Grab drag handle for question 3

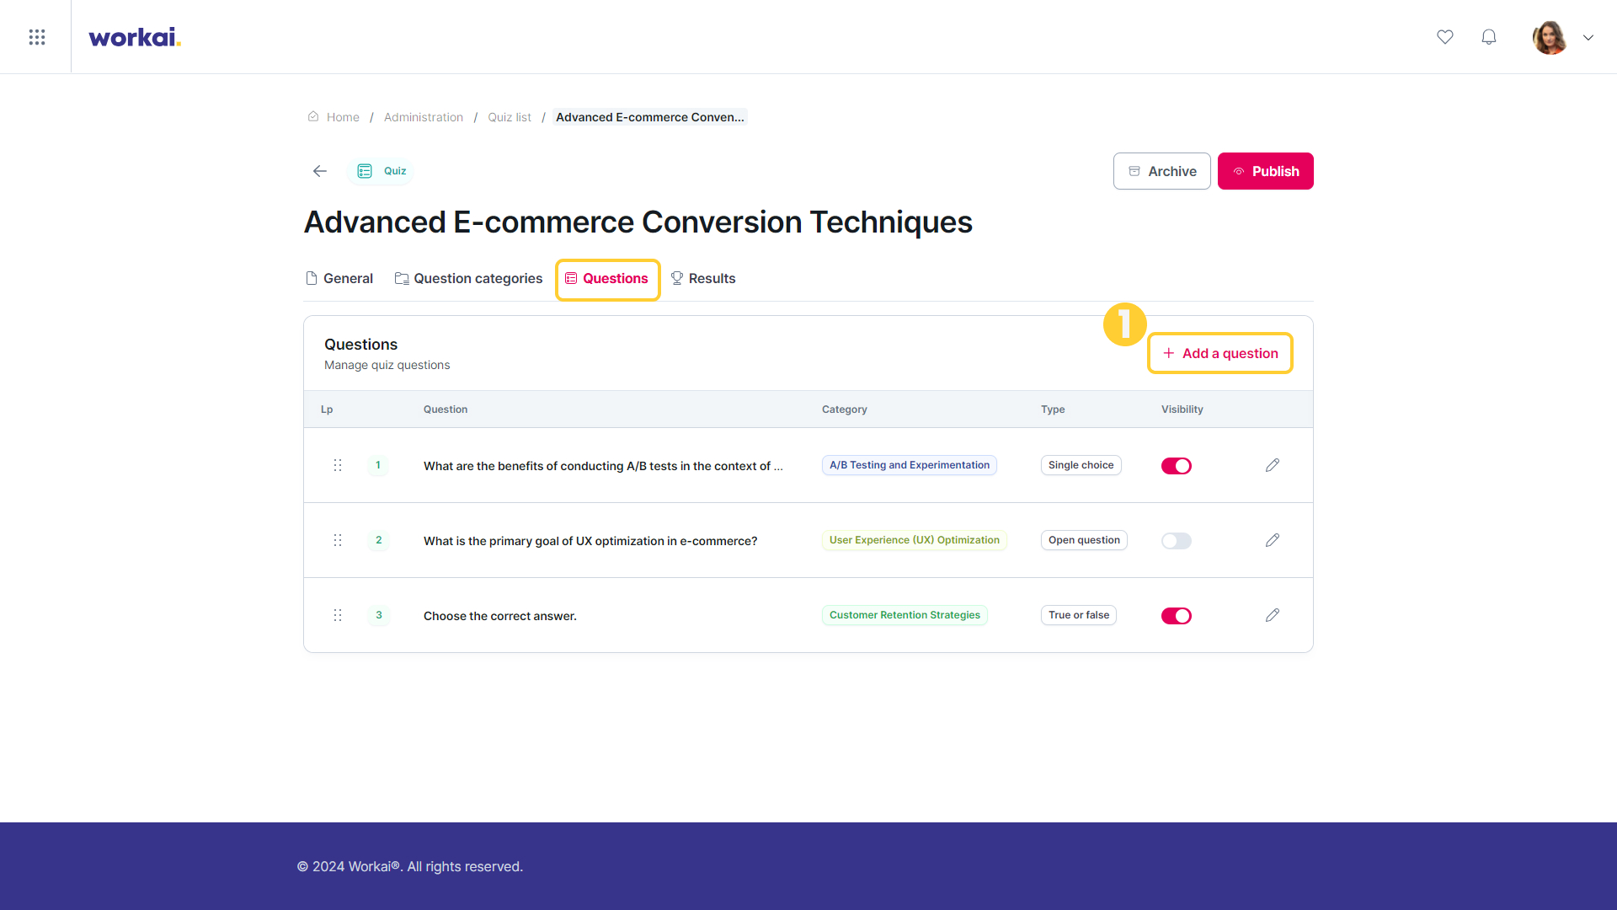pos(338,615)
